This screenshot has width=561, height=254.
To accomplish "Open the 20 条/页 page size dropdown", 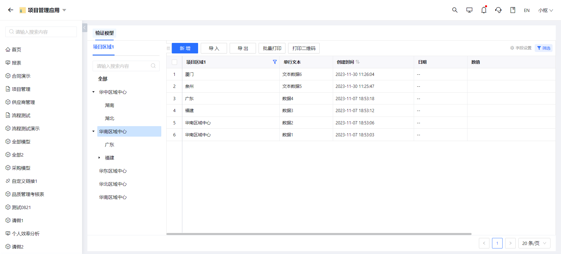I will 534,243.
